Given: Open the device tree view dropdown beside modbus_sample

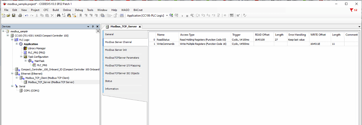Looking at the screenshot, I should click(x=98, y=31).
